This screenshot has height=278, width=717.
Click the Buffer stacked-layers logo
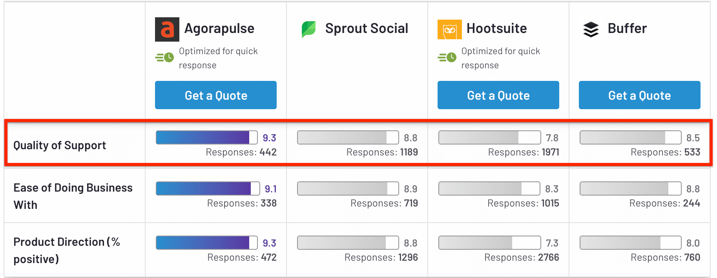coord(591,29)
